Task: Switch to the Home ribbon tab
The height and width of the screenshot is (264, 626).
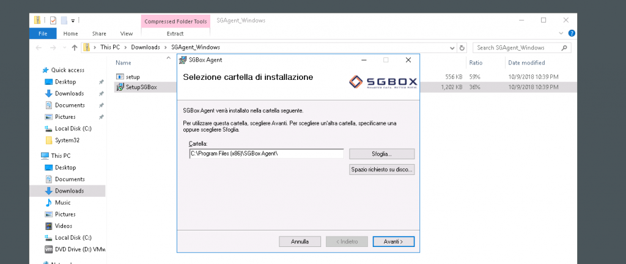Action: (x=71, y=34)
